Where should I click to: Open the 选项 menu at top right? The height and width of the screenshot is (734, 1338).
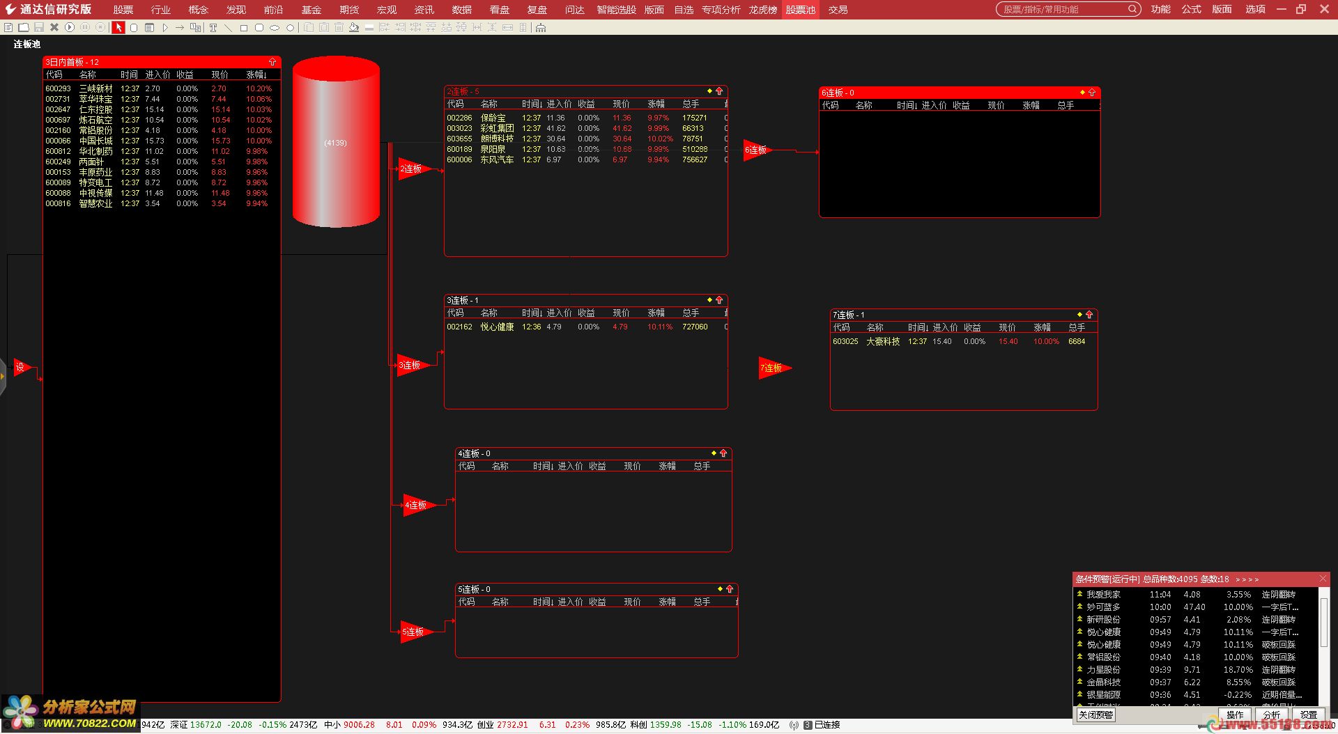tap(1255, 9)
